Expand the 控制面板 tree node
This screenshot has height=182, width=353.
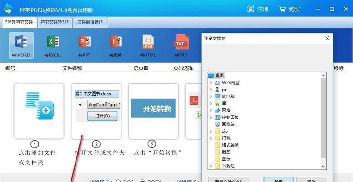pyautogui.click(x=211, y=117)
